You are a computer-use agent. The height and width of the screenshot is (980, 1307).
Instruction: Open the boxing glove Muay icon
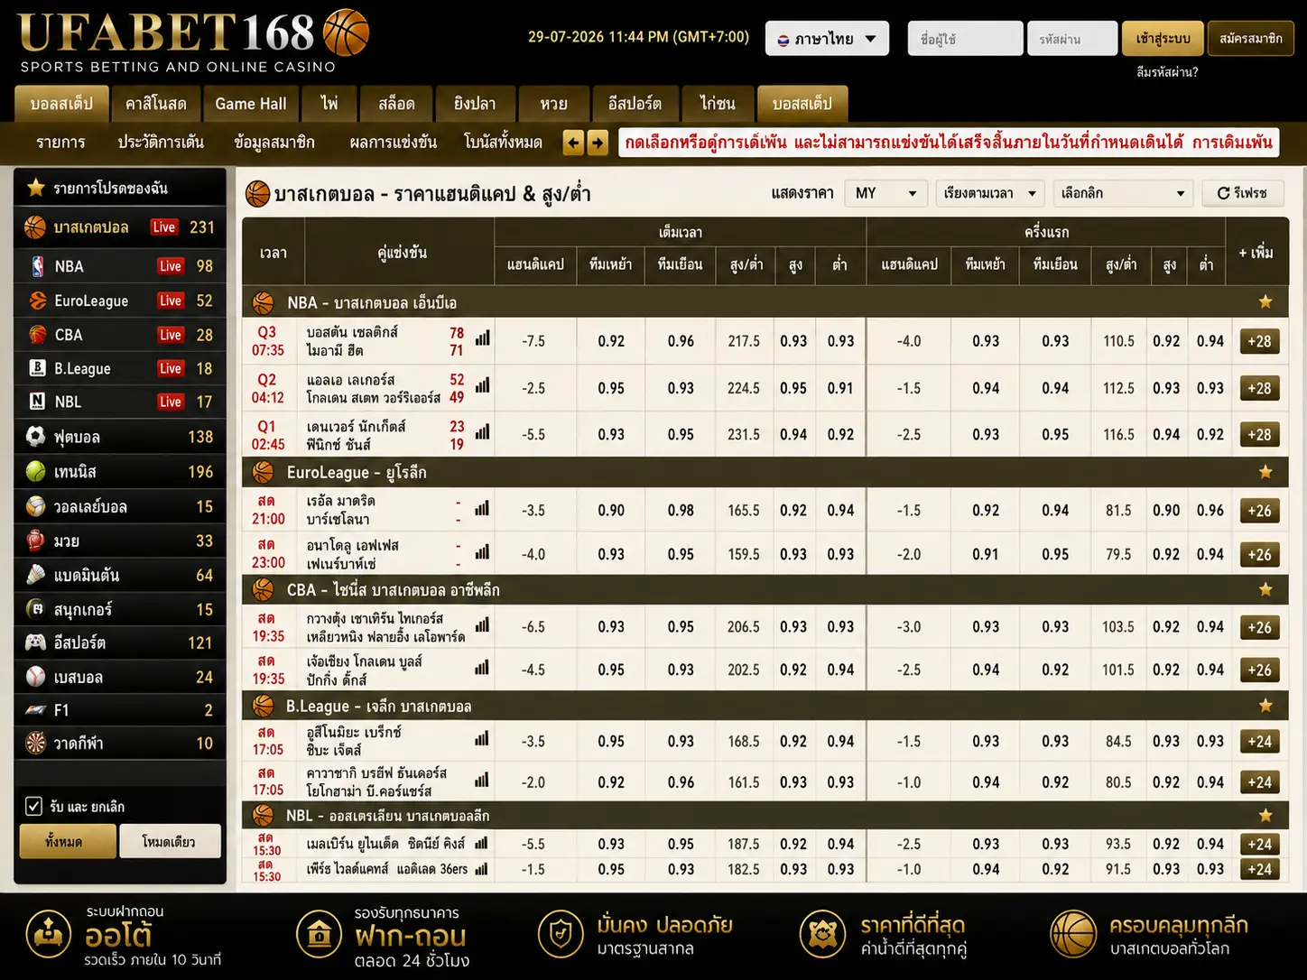click(35, 541)
